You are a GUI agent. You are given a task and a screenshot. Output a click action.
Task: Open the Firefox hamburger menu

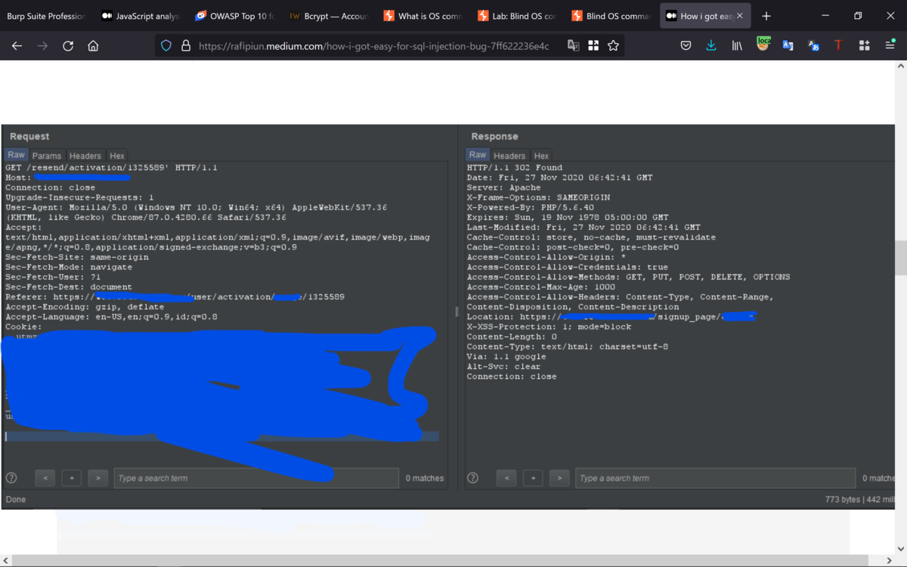coord(890,46)
